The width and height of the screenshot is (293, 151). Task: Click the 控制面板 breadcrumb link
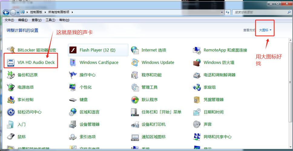pos(36,12)
